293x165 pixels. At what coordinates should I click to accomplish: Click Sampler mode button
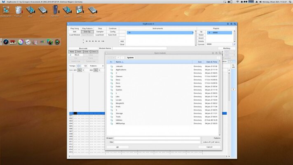click(100, 32)
